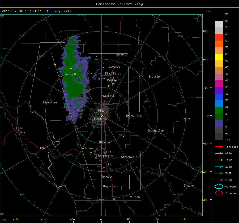Click the Lacombe city label
Screen dimensions: 239x223
tap(114, 67)
